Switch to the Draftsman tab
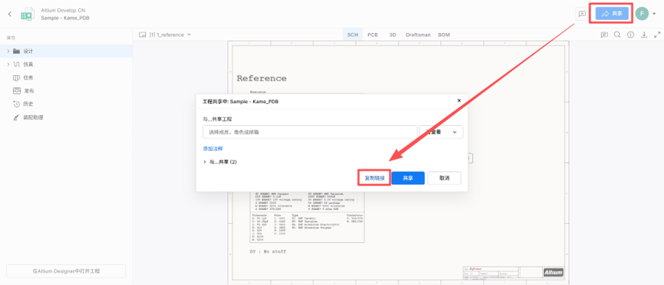 coord(418,35)
